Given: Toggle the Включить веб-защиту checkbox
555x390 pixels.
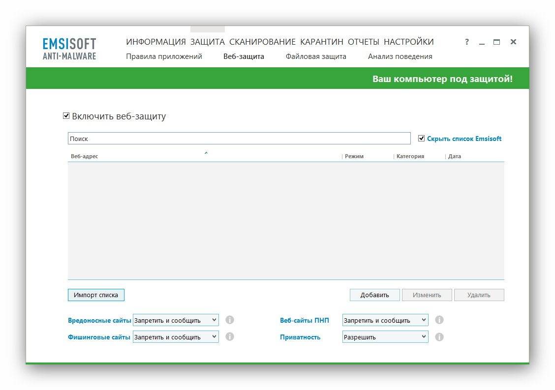Looking at the screenshot, I should point(66,116).
